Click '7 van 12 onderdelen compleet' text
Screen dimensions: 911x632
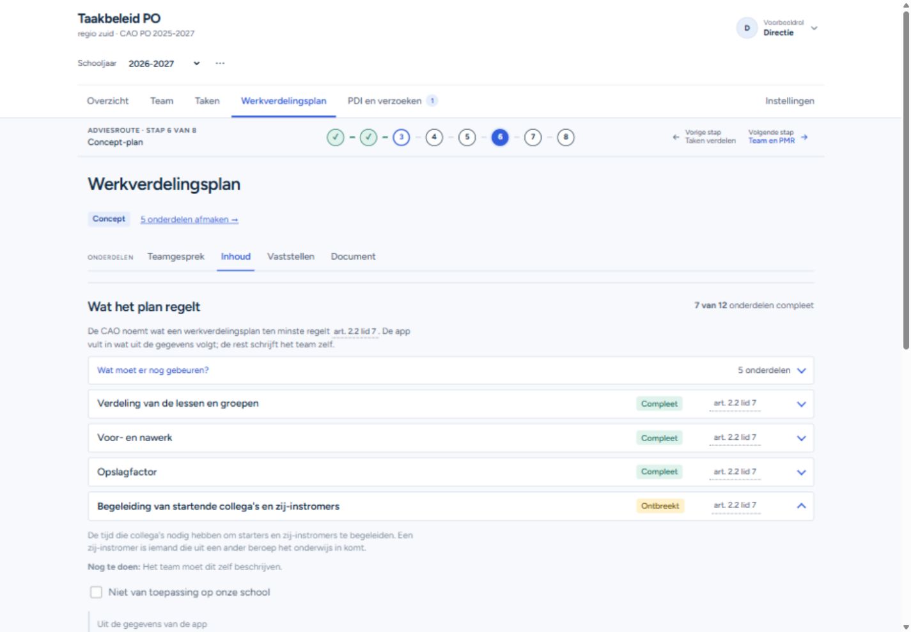click(x=754, y=305)
